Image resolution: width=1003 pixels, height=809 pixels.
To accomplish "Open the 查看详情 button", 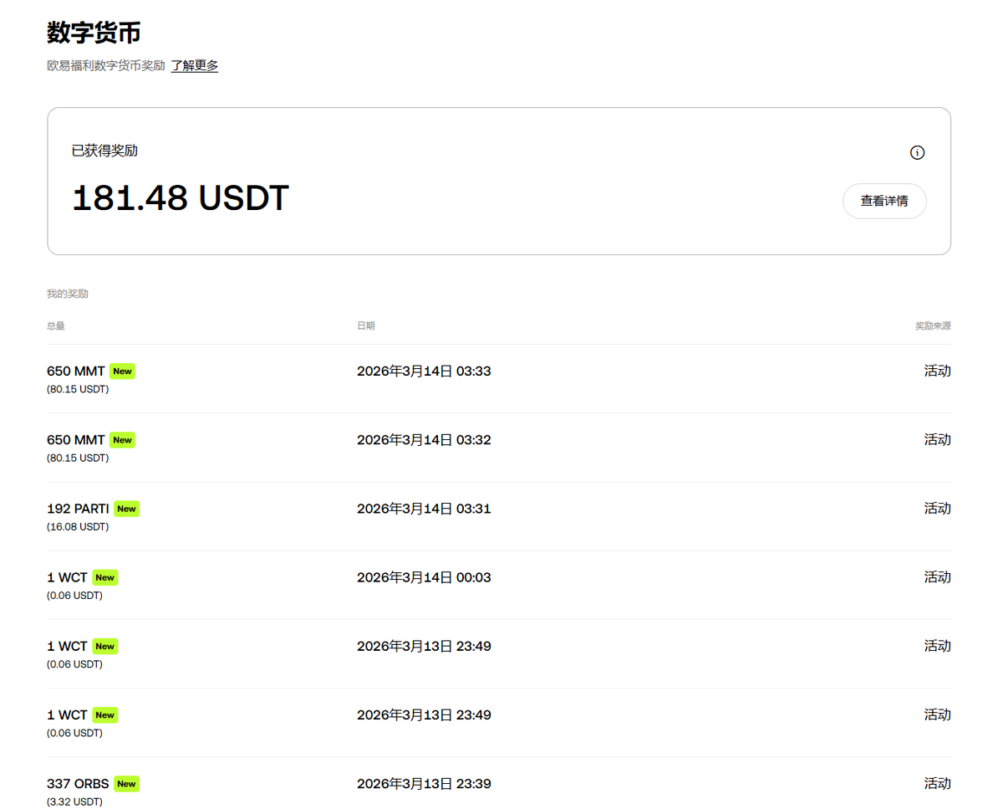I will coord(884,201).
